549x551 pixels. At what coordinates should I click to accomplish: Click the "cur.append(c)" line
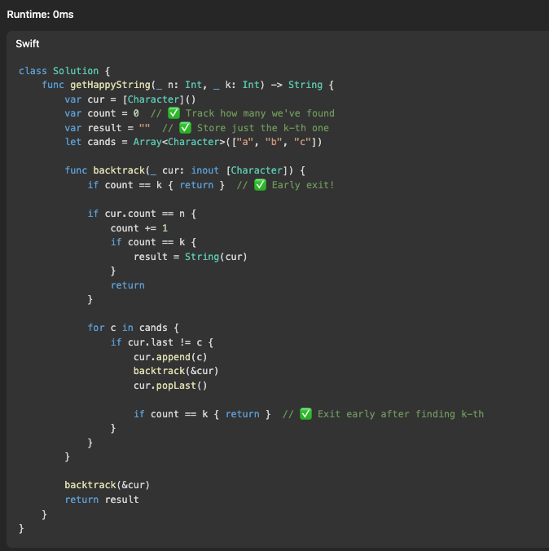coord(170,357)
